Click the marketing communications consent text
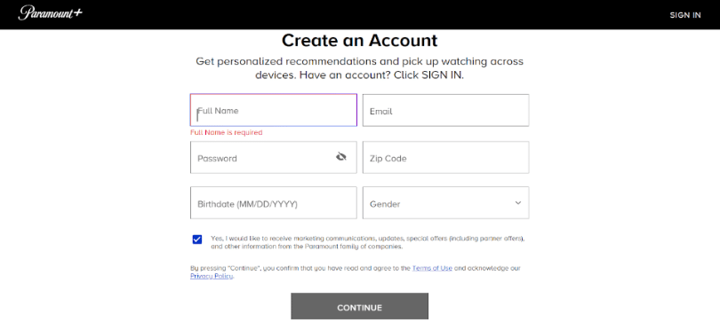This screenshot has height=330, width=720. click(367, 242)
